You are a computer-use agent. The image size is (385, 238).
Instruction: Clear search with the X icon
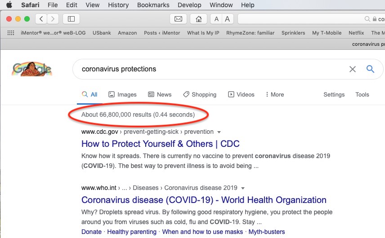pos(352,69)
